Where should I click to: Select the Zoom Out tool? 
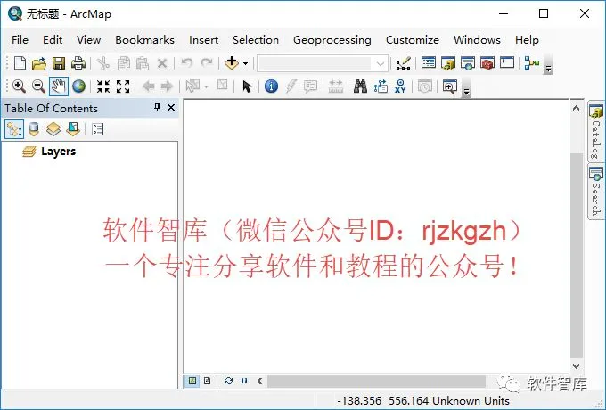pos(38,86)
